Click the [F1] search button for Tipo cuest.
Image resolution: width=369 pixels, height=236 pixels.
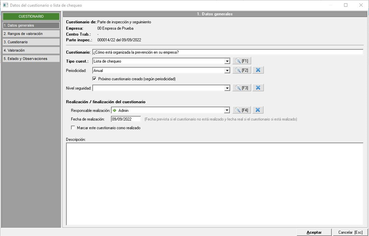242,61
